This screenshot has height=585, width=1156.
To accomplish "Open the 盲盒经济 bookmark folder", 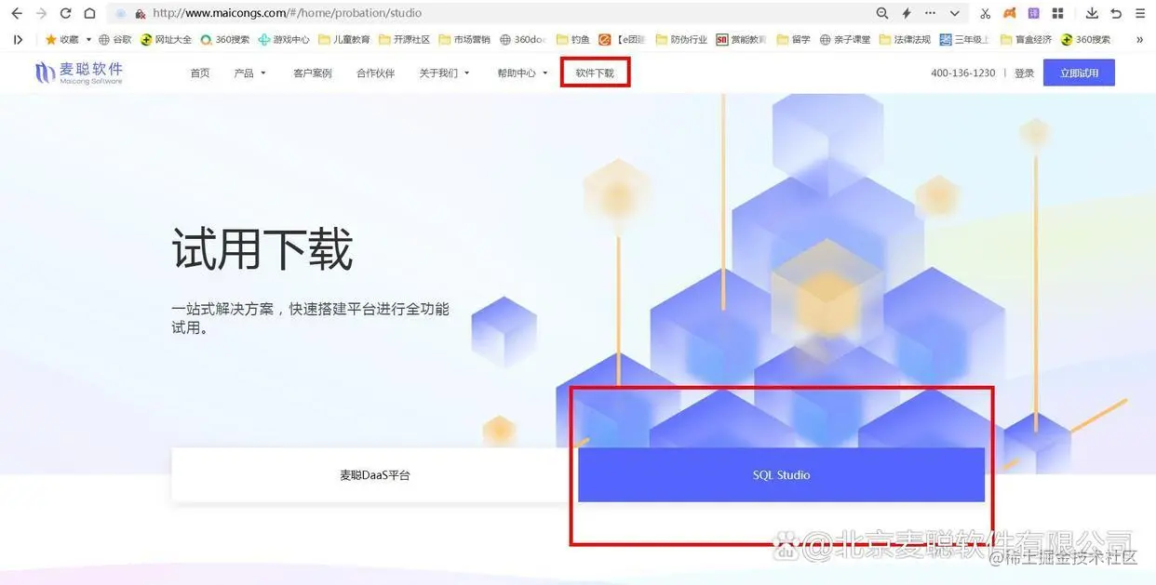I will point(1026,39).
